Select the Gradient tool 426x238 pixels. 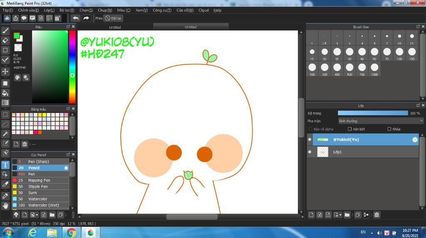[x=5, y=103]
